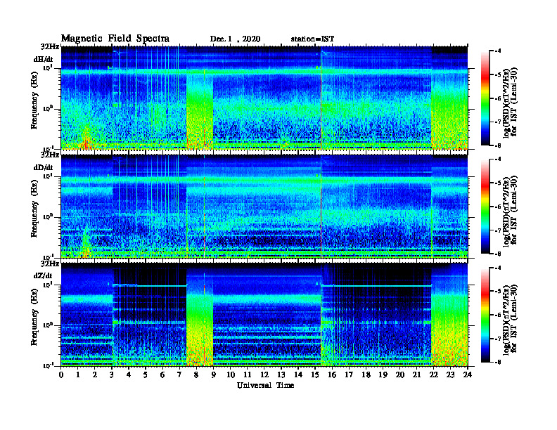557x430 pixels.
Task: Click hour tick label "19" on time axis
Action: 383,374
